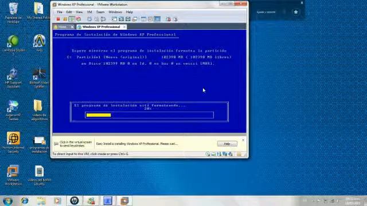
Task: Click the Full Screen toolbar icon
Action: pos(121,19)
